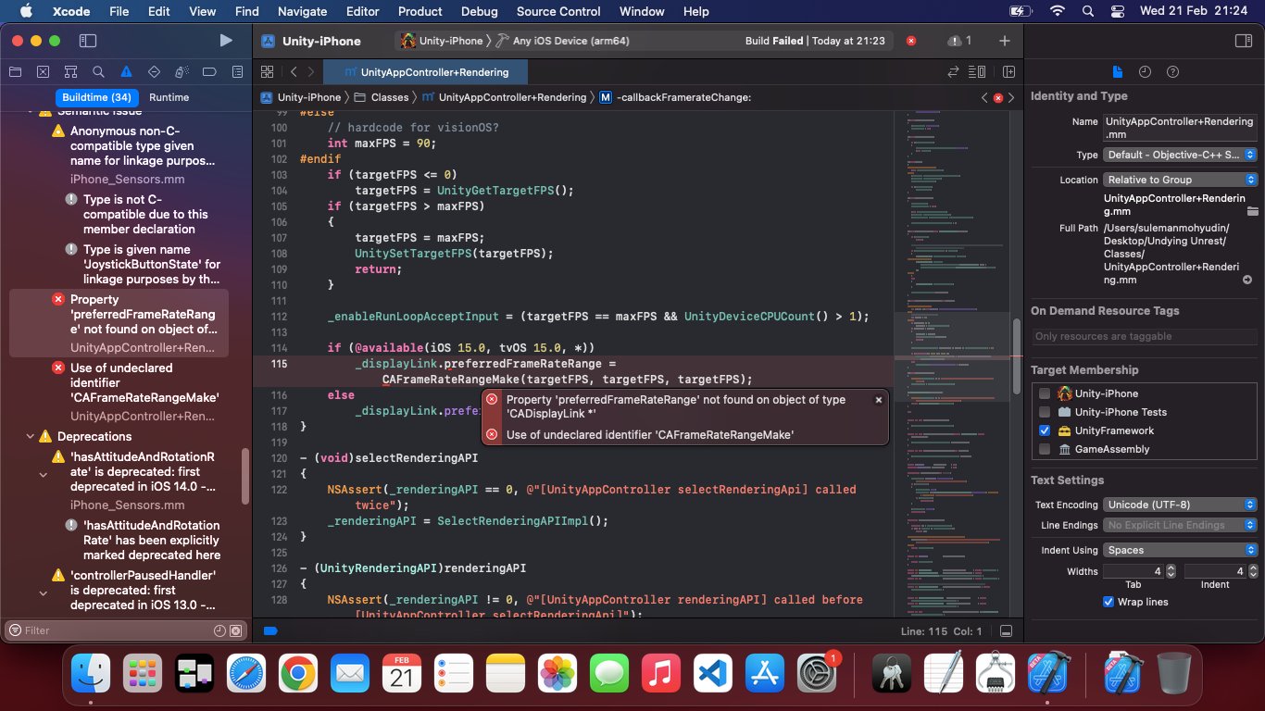Add an editor on the right
The image size is (1265, 711).
pos(1008,72)
